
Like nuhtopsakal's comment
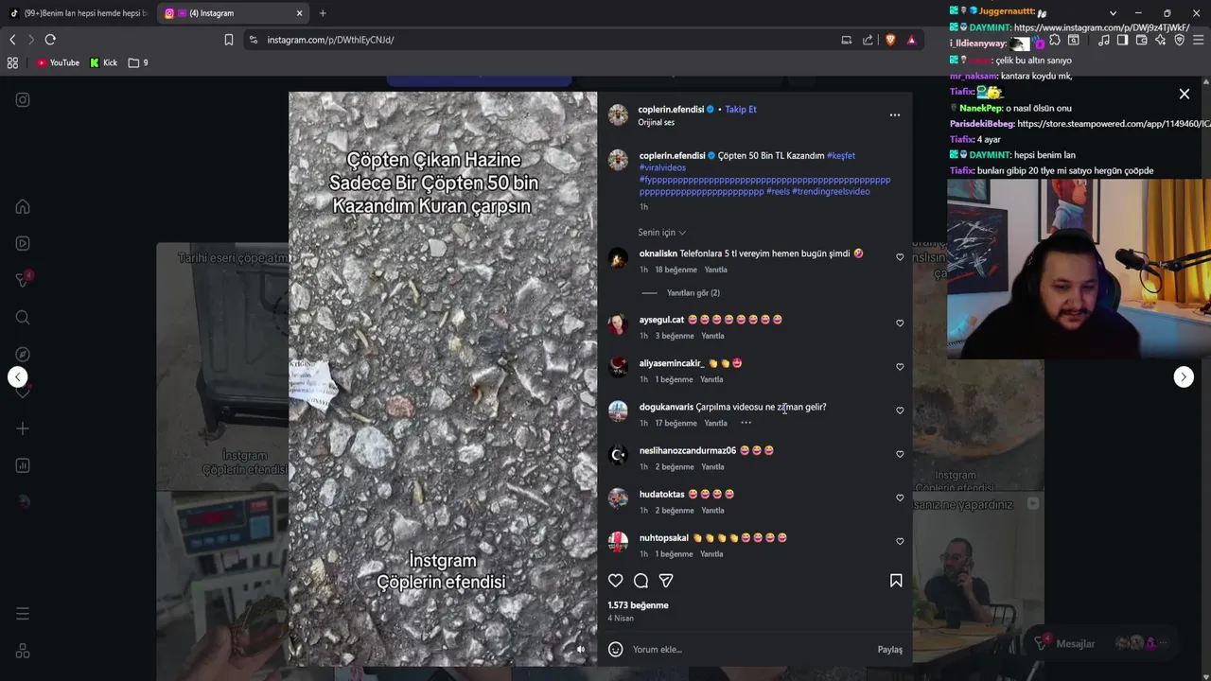click(900, 541)
